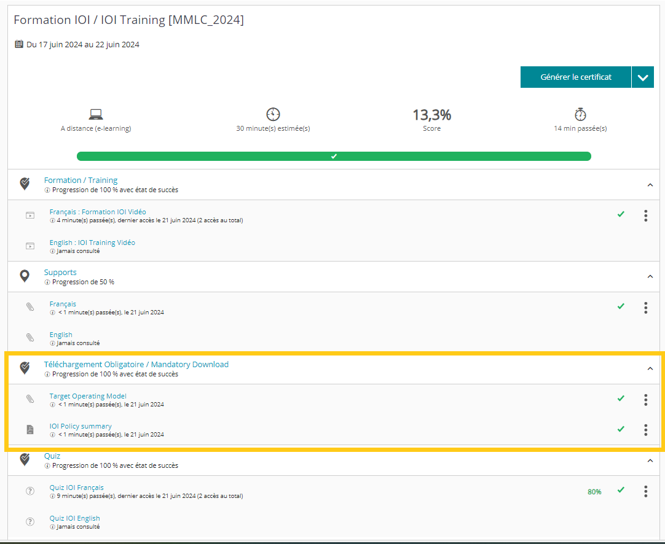Click the green checkmark of Quiz IOI Français
The width and height of the screenshot is (665, 544).
pos(621,490)
